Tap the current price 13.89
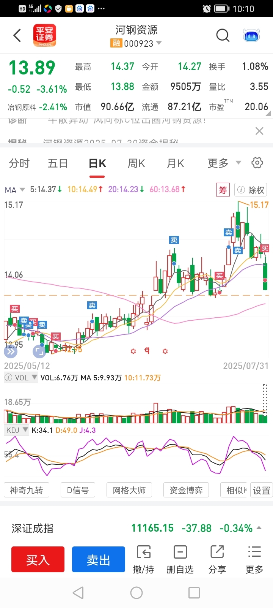 (x=32, y=68)
